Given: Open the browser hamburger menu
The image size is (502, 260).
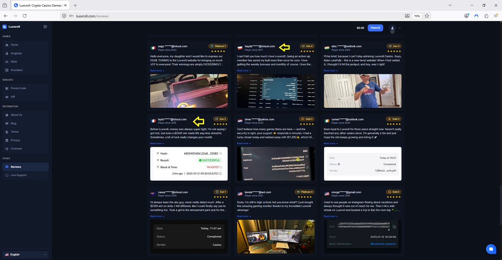Looking at the screenshot, I should 496,16.
